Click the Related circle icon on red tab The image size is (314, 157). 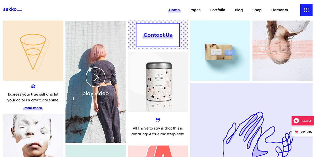pyautogui.click(x=296, y=121)
